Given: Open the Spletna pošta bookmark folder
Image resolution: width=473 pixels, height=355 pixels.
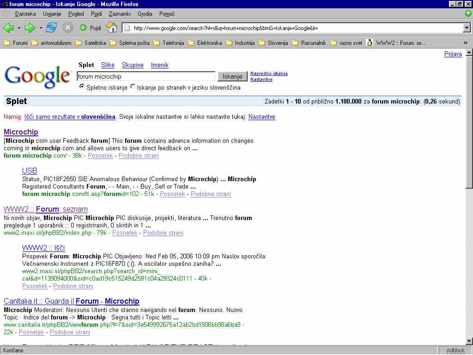Looking at the screenshot, I should click(x=129, y=43).
